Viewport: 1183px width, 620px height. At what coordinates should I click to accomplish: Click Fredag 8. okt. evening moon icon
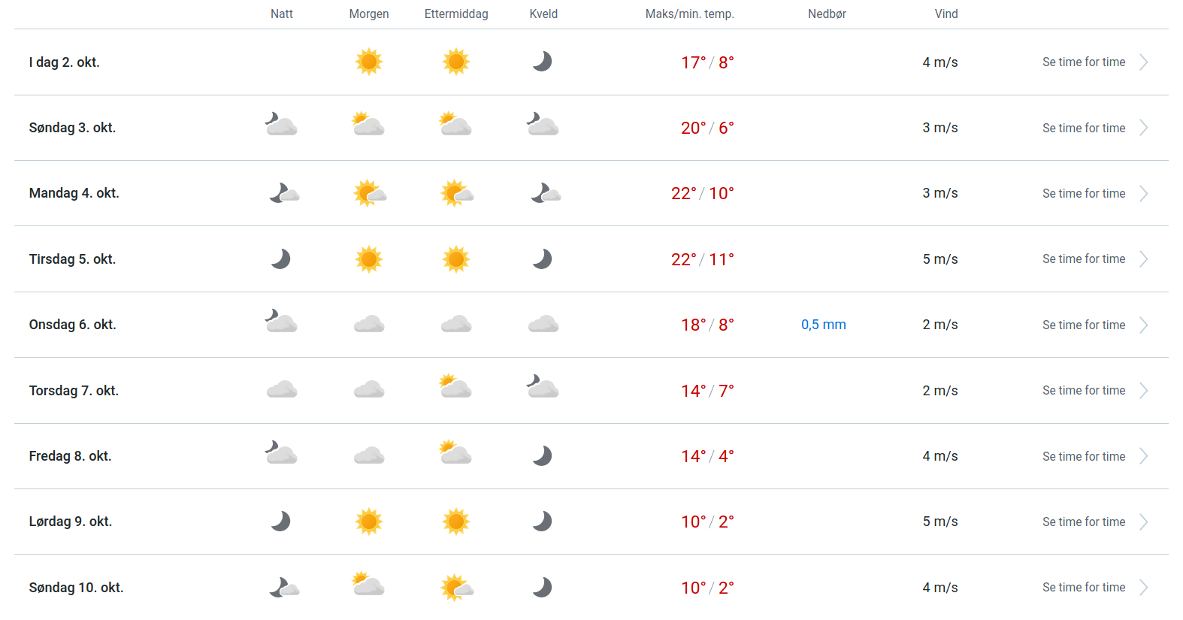coord(543,456)
